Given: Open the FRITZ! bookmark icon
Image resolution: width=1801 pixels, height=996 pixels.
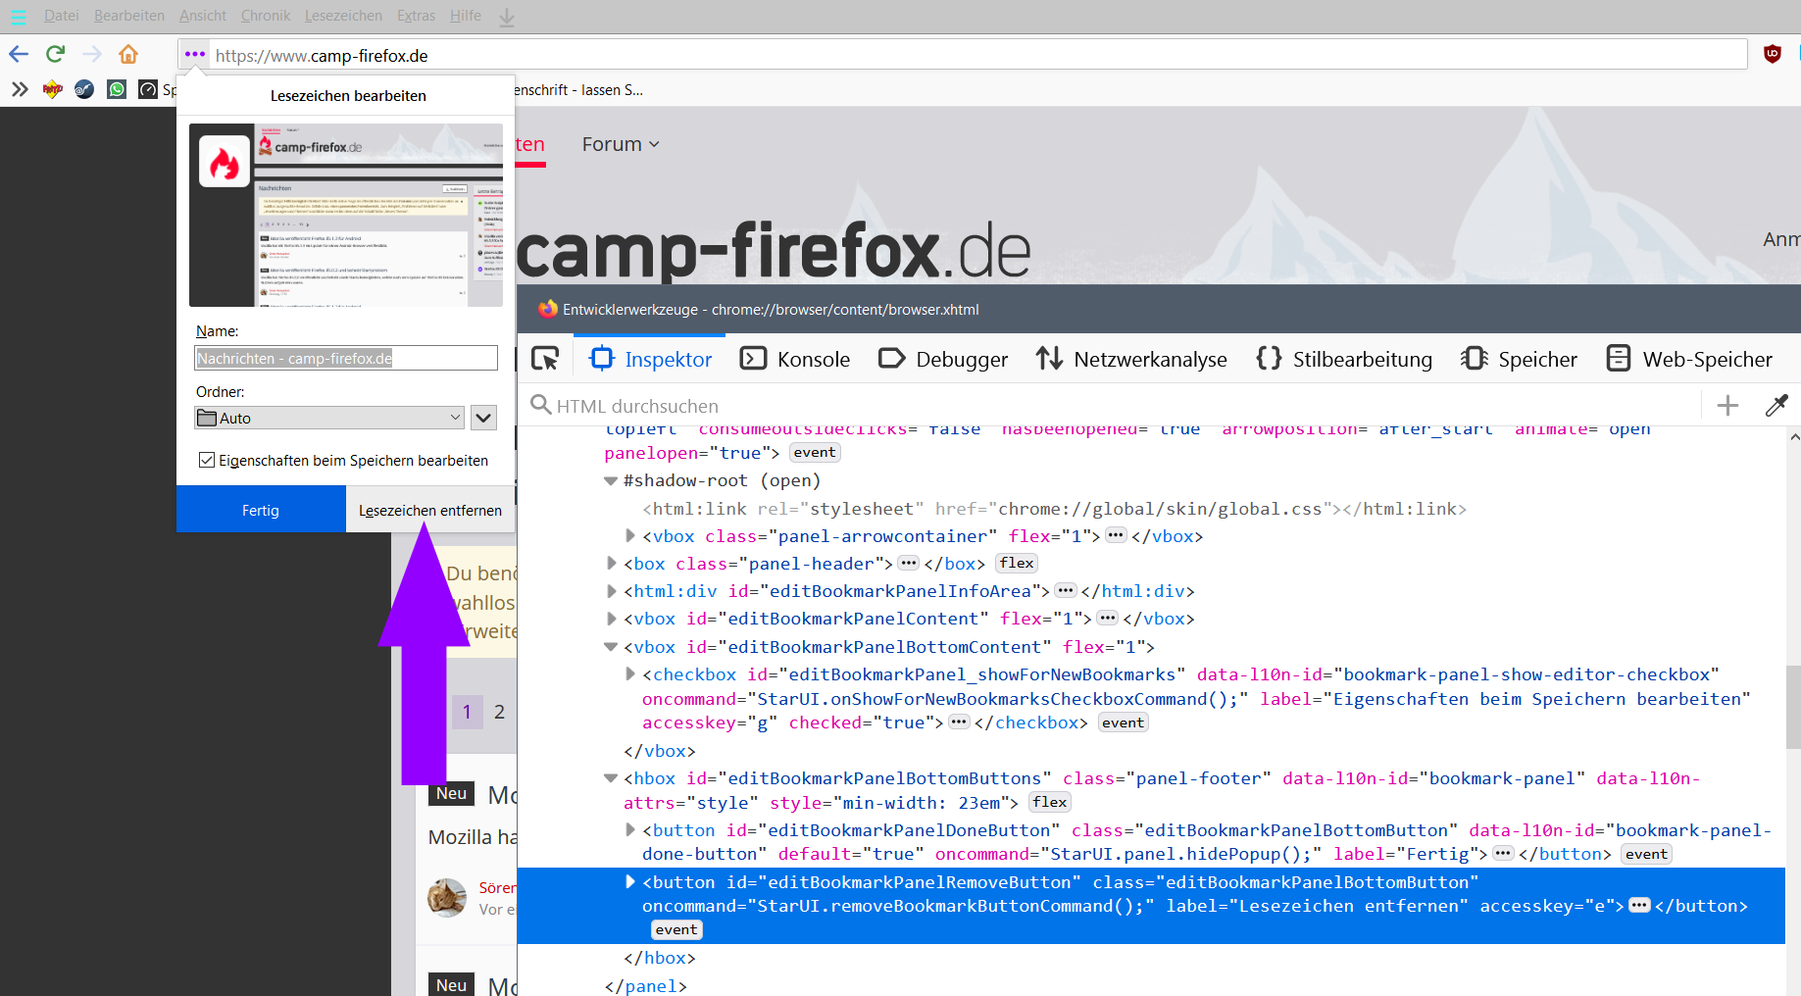Looking at the screenshot, I should pos(53,90).
